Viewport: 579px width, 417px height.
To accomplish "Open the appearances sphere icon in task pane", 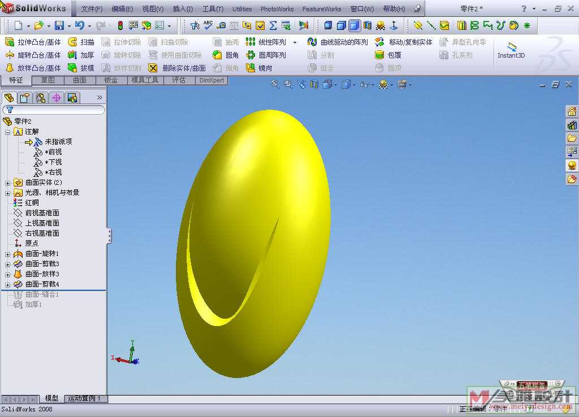I will (x=572, y=166).
